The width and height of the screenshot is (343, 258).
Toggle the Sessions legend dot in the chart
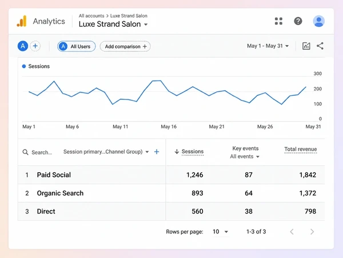coord(24,66)
